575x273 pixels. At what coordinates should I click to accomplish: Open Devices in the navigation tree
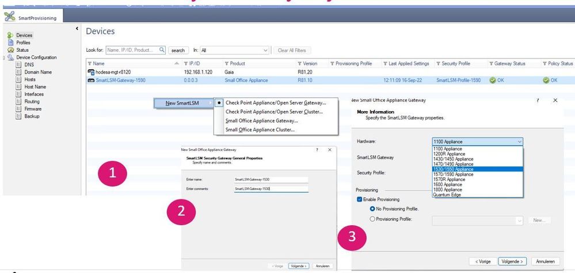(24, 35)
